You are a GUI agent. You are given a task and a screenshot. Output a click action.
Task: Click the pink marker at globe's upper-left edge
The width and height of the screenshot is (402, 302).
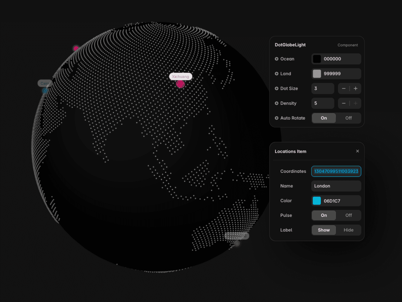click(76, 48)
